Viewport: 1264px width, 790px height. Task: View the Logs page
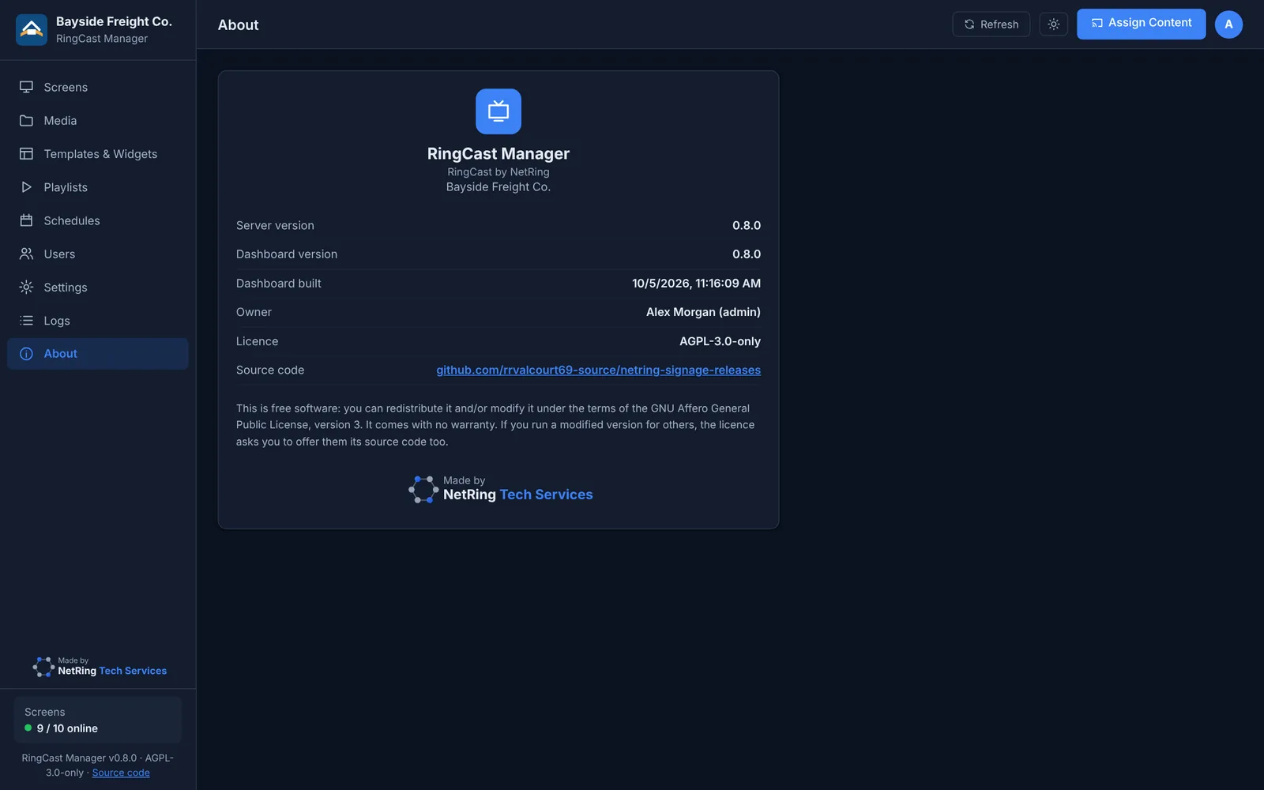(x=98, y=321)
